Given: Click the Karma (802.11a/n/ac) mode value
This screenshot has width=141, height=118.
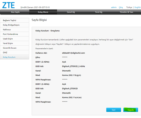Looking at the screenshot, I should pyautogui.click(x=72, y=97).
